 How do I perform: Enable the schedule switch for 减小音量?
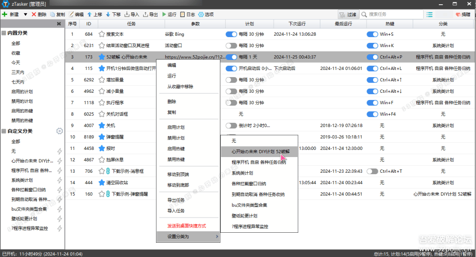pyautogui.click(x=231, y=91)
